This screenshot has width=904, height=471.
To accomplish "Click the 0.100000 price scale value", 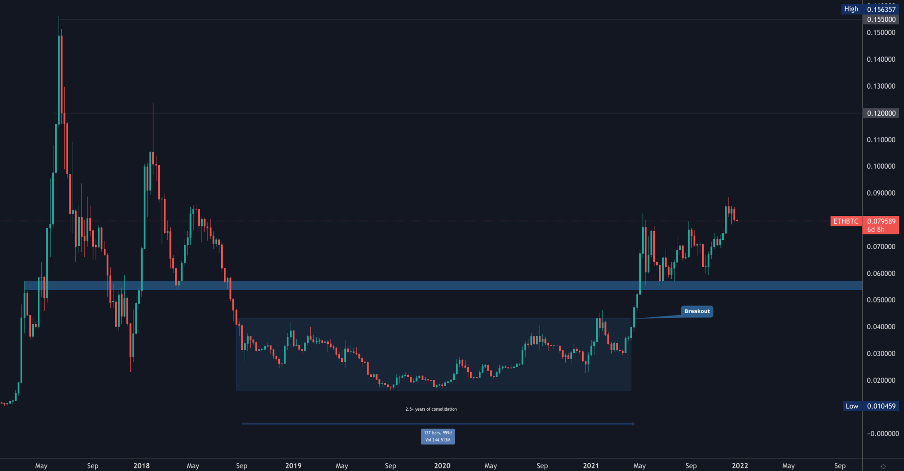I will click(881, 166).
